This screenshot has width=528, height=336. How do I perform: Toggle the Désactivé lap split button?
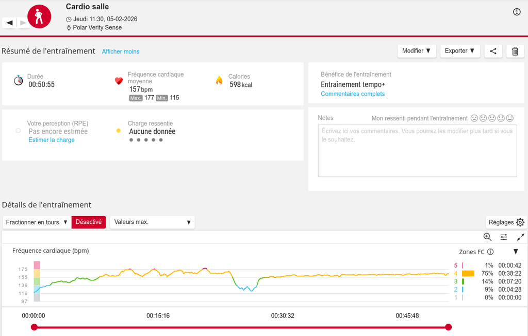point(89,222)
